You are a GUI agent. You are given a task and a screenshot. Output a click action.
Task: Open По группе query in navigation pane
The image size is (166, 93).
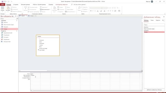point(6,37)
